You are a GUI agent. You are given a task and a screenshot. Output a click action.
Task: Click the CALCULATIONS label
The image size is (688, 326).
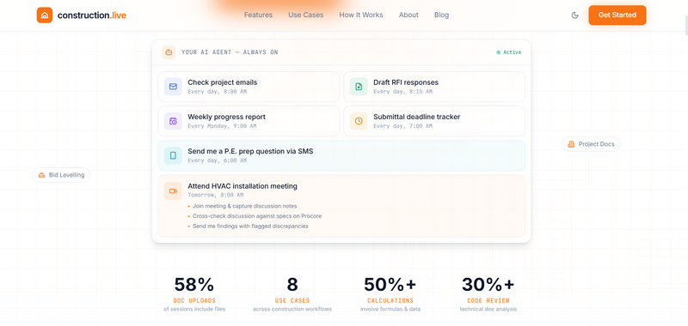point(390,300)
